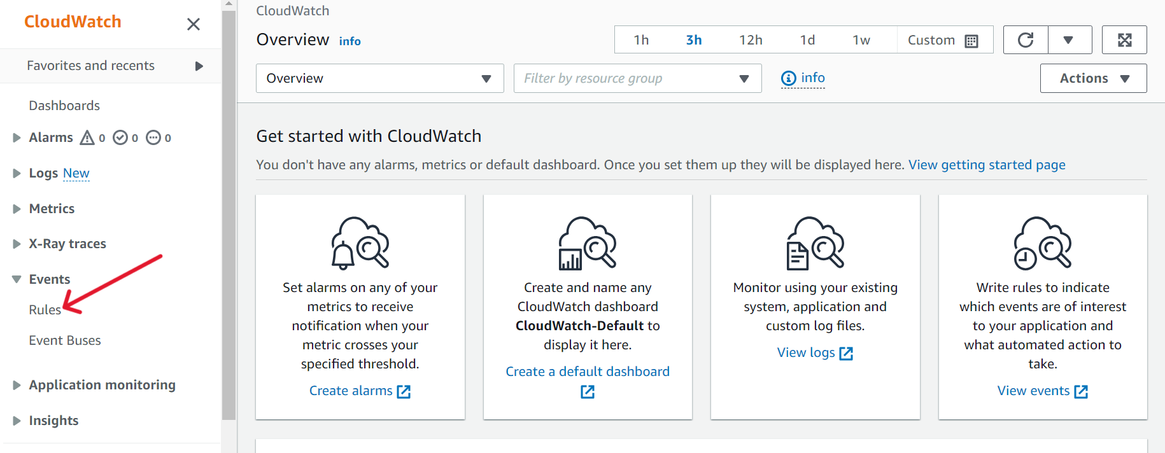Click the OK alarms checkmark icon
Screen dimensions: 1165x453
pyautogui.click(x=120, y=137)
